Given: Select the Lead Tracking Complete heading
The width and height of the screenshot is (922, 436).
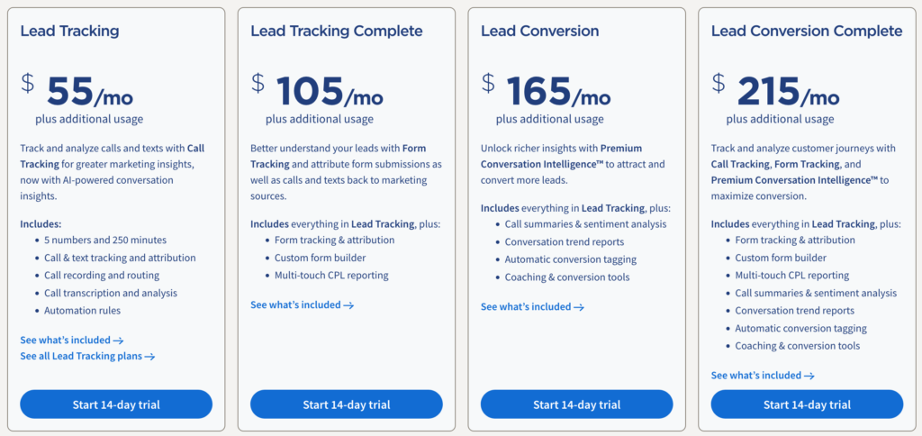Looking at the screenshot, I should tap(336, 32).
